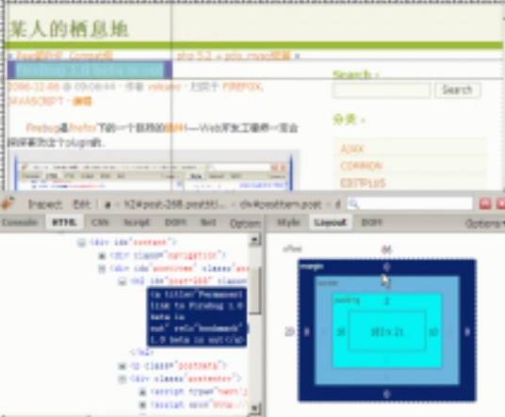Switch to the Layout side tab
This screenshot has width=505, height=417.
click(330, 222)
